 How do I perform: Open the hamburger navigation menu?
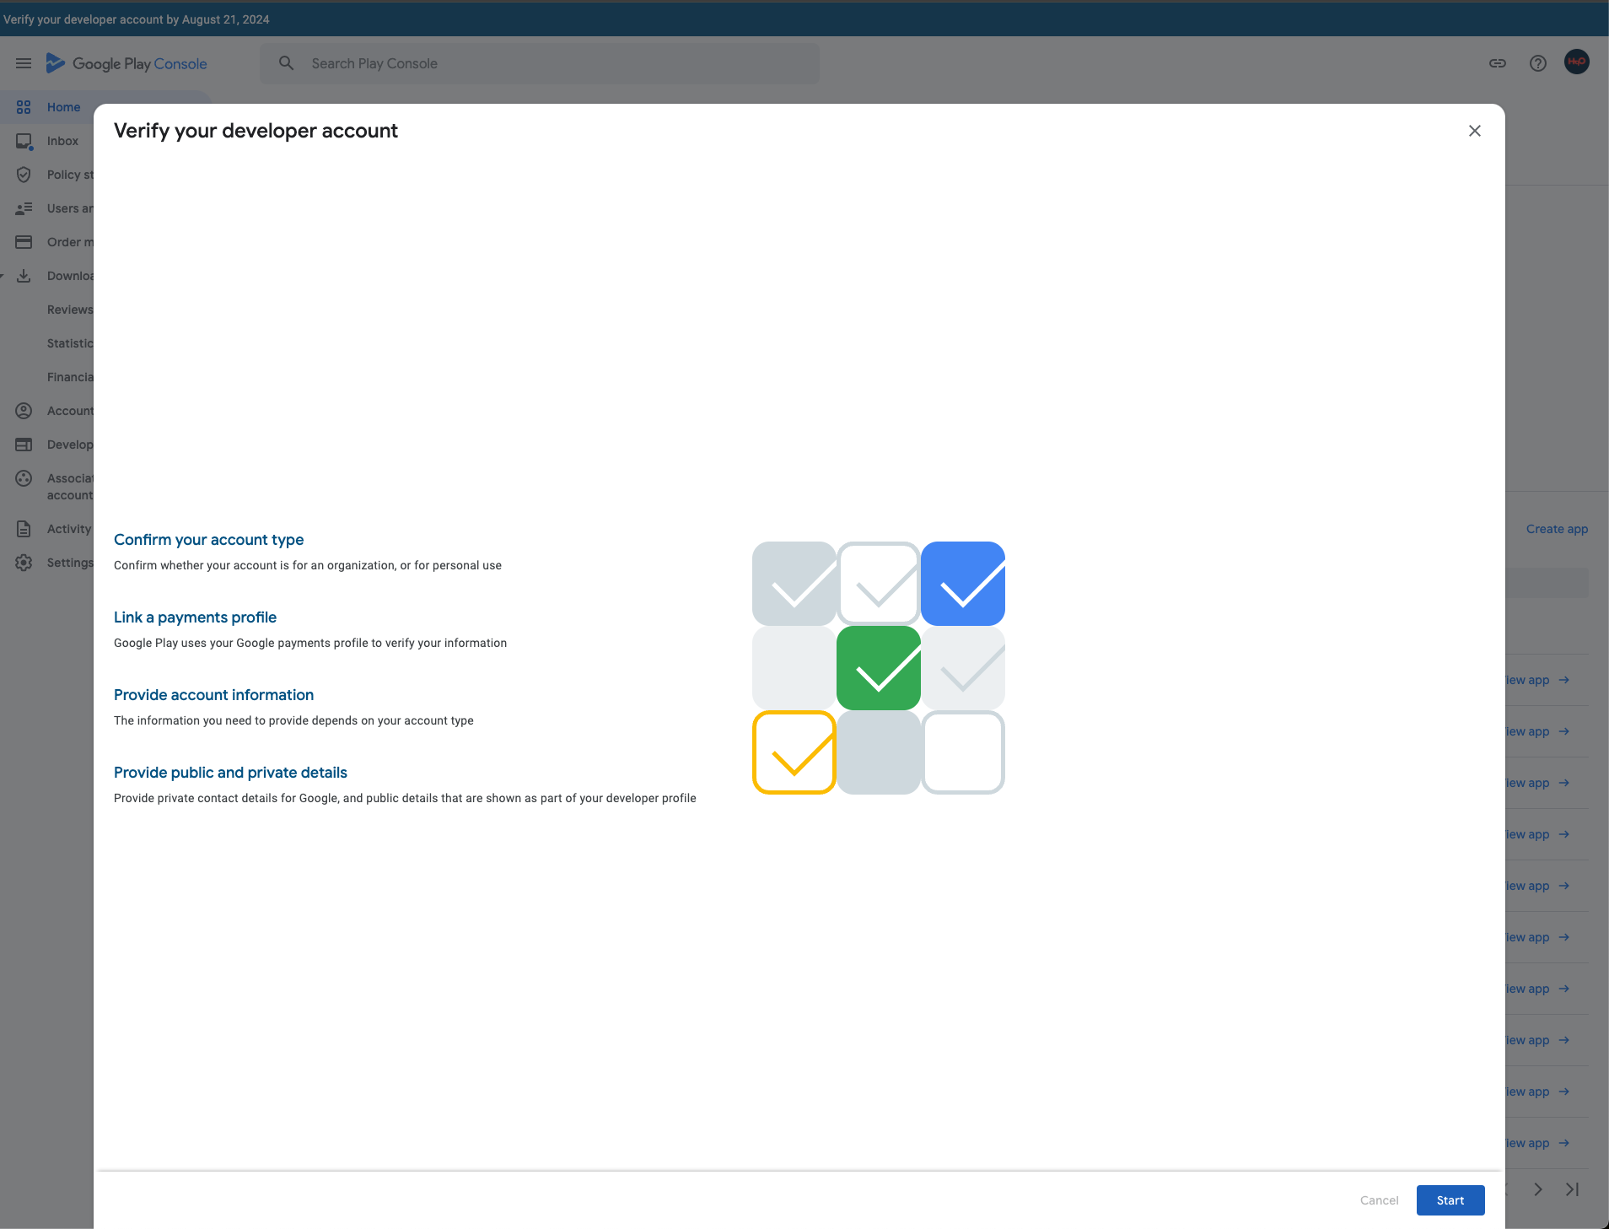(24, 63)
